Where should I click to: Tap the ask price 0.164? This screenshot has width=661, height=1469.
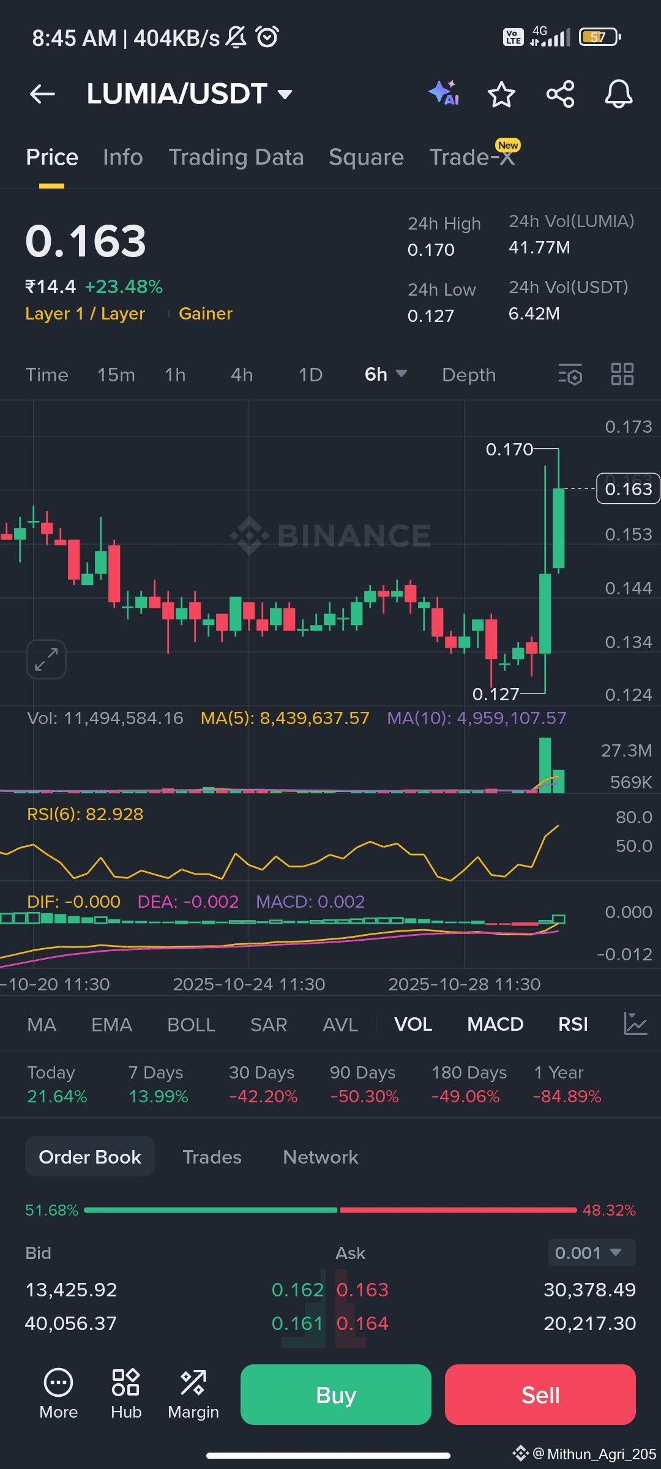click(362, 1323)
